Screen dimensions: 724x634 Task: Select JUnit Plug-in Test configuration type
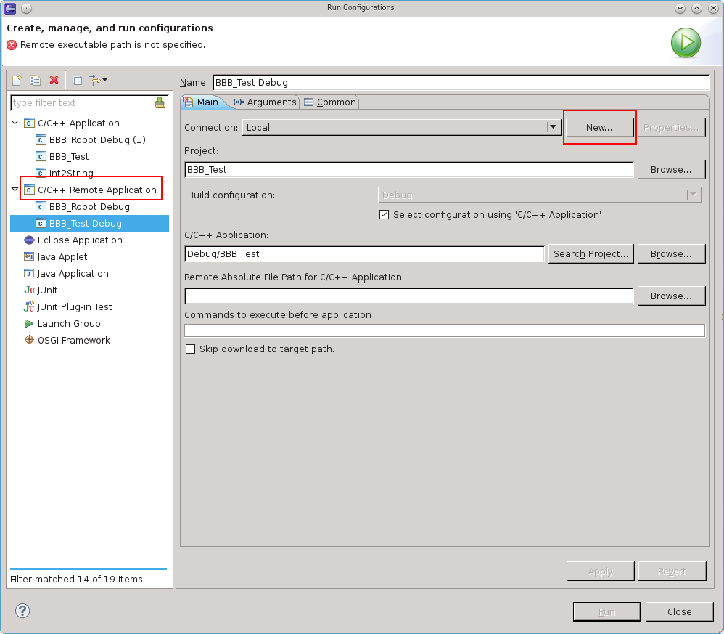74,306
